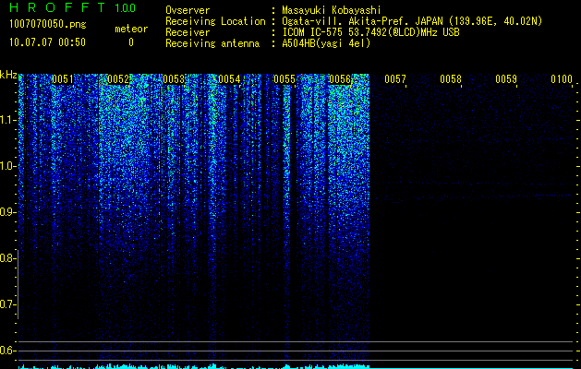Click the 0051 time marker
581x369 pixels.
coord(63,79)
